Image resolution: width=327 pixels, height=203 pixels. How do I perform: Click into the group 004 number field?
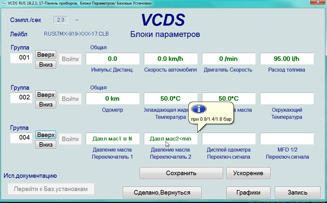click(x=21, y=138)
